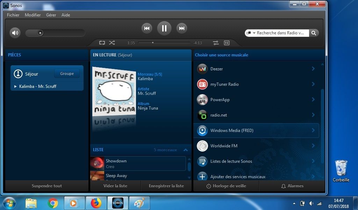This screenshot has width=358, height=210.
Task: Toggle shuffle mode
Action: [112, 43]
